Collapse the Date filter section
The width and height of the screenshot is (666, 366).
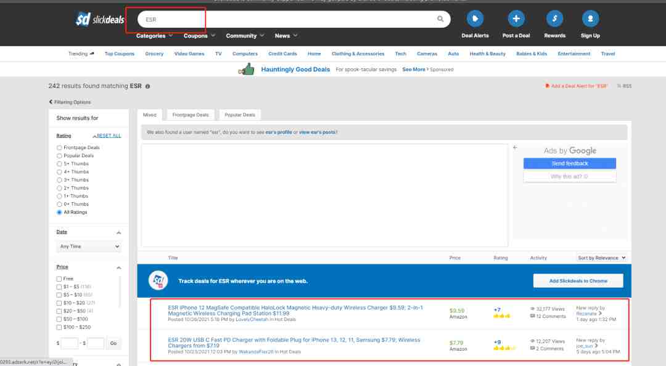(x=118, y=233)
